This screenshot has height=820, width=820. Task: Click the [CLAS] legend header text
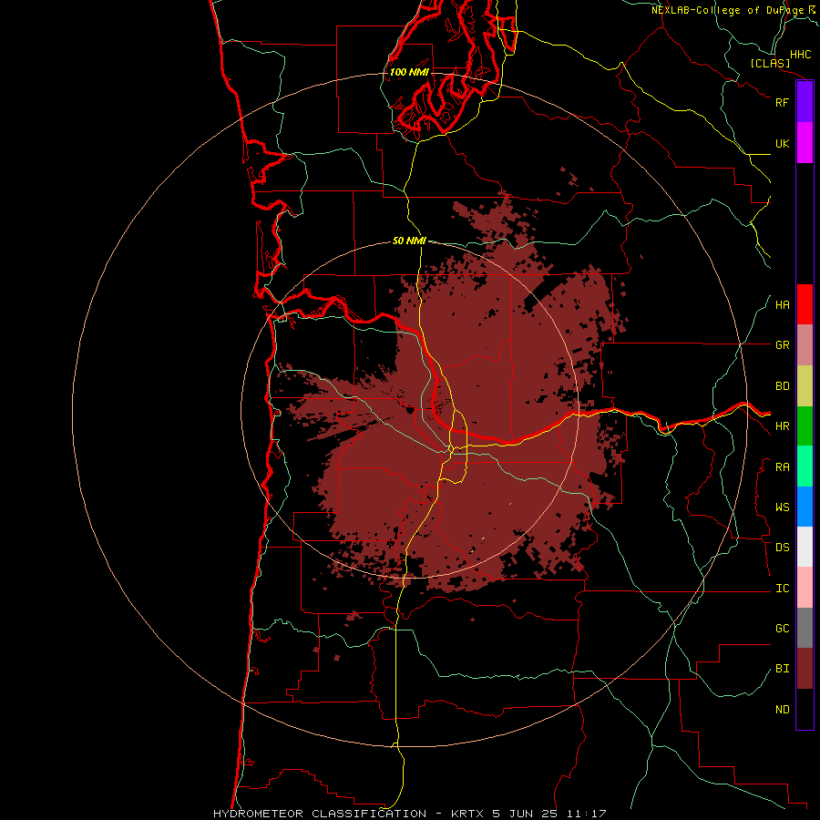(770, 63)
